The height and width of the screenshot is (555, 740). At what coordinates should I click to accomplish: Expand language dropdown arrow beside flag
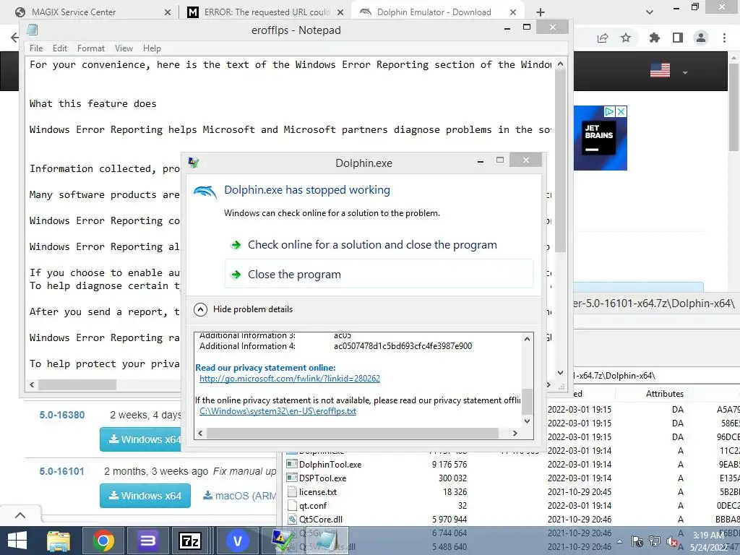[x=685, y=73]
